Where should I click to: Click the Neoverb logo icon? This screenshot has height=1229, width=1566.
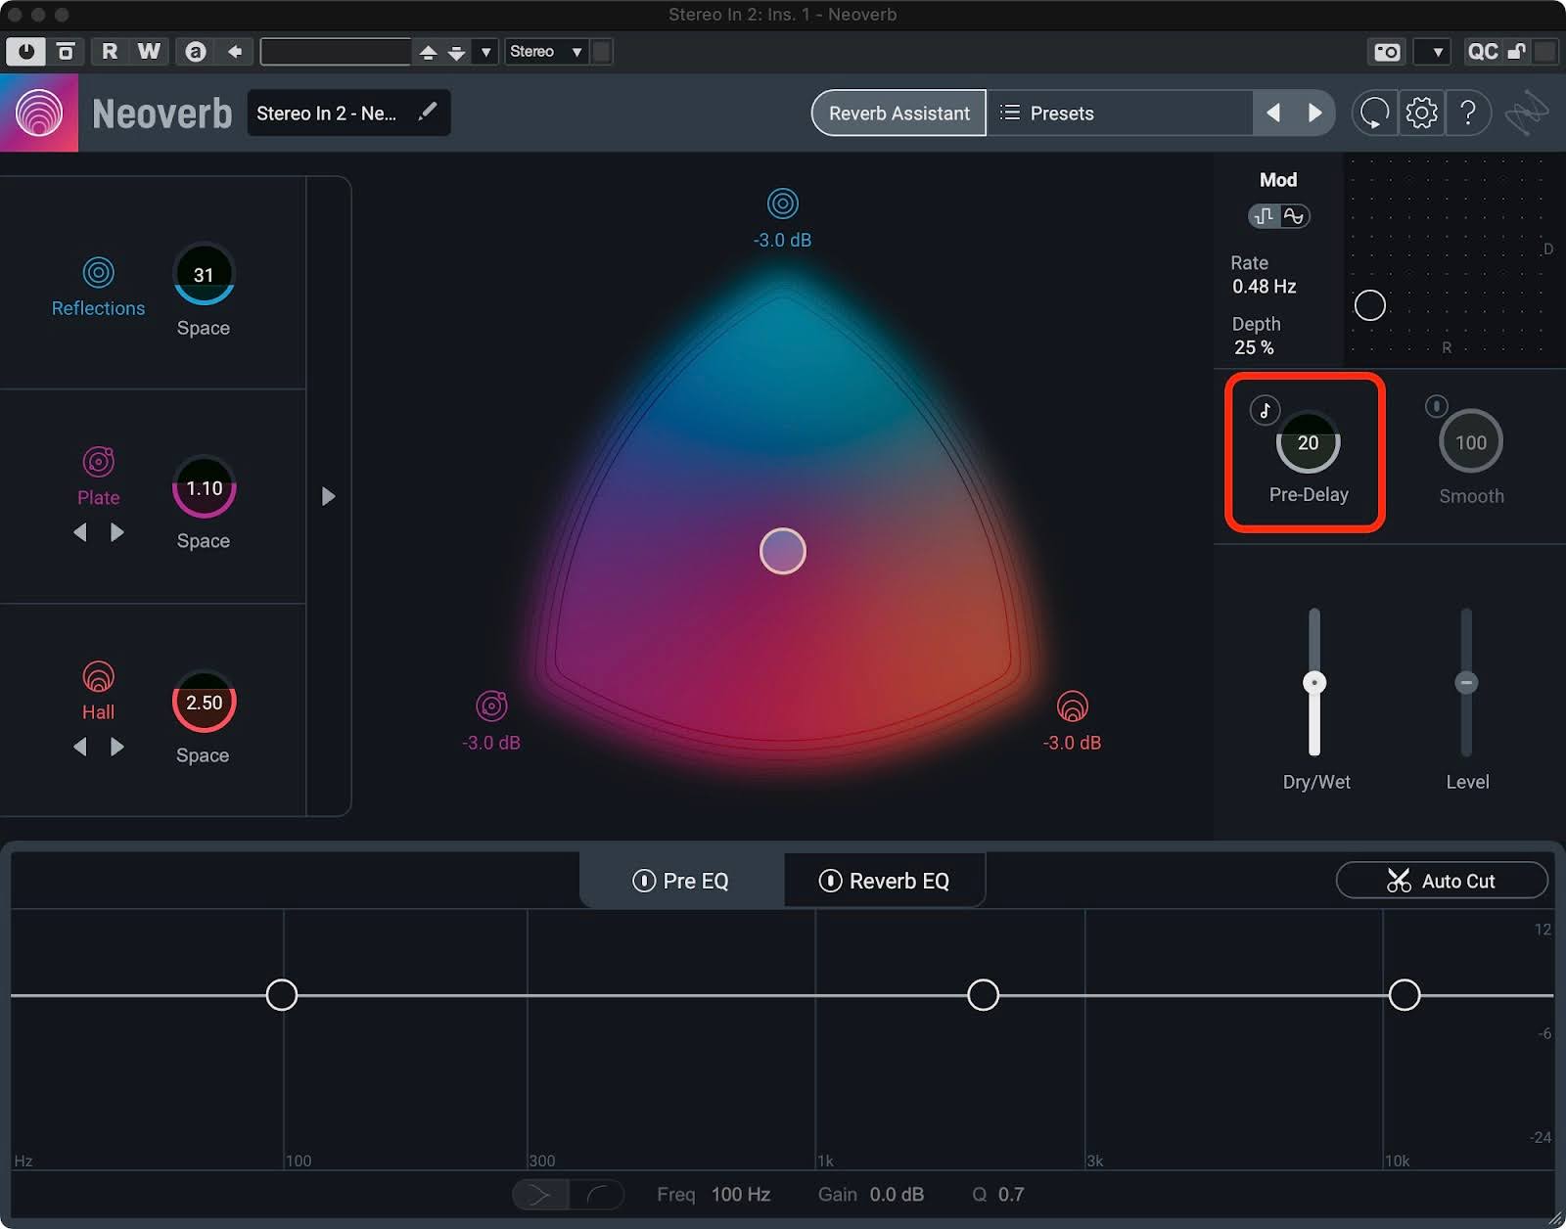pos(39,114)
